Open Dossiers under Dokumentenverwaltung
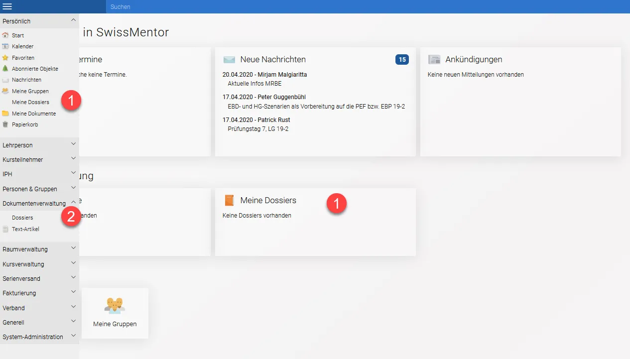630x359 pixels. [x=22, y=218]
